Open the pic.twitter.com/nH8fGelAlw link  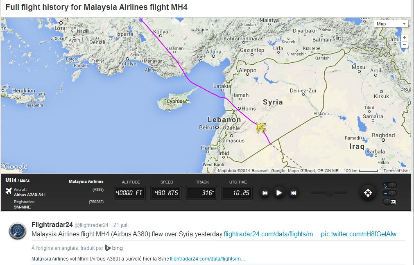pos(359,234)
